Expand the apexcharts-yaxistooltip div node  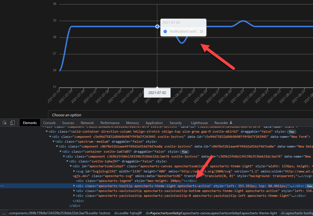[74, 195]
